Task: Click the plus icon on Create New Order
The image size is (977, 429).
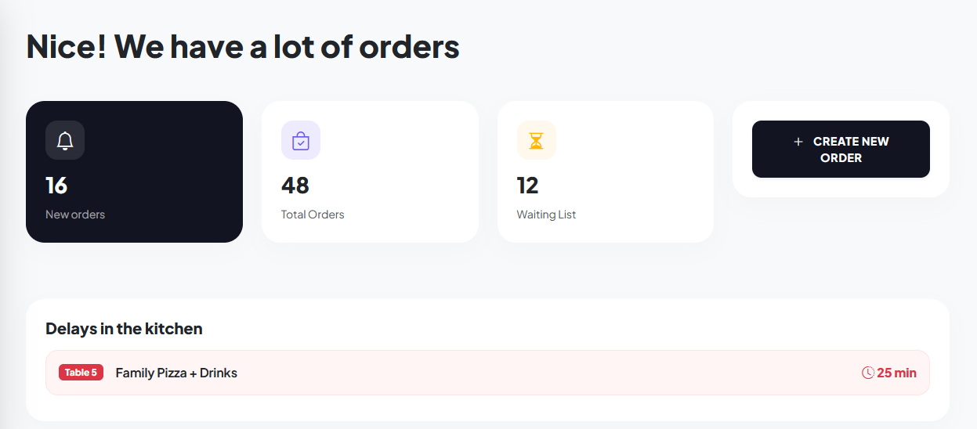Action: click(x=798, y=142)
